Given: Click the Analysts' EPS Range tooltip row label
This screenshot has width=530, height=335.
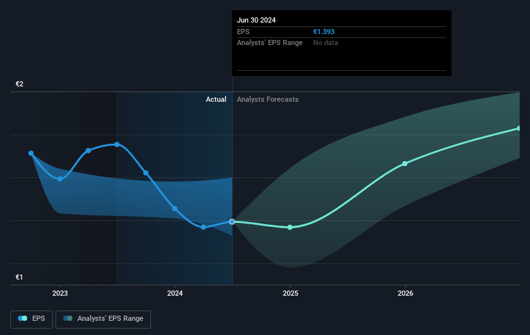Looking at the screenshot, I should click(270, 43).
